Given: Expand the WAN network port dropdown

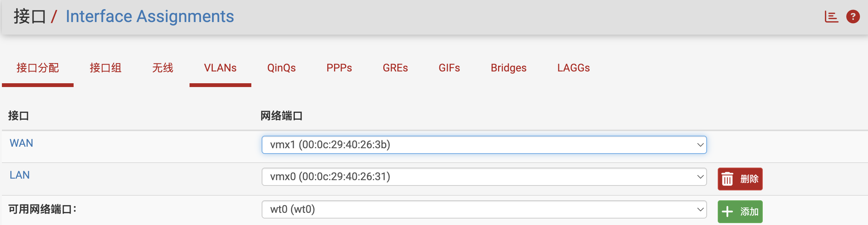Looking at the screenshot, I should pos(484,145).
